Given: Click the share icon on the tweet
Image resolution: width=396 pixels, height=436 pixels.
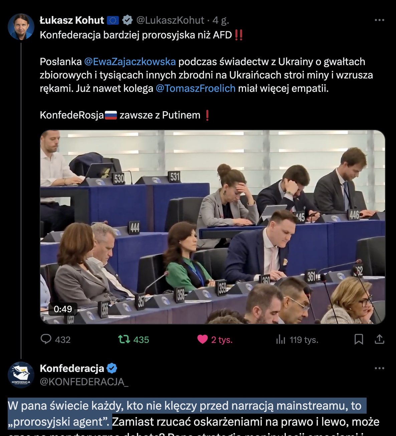Looking at the screenshot, I should (379, 340).
